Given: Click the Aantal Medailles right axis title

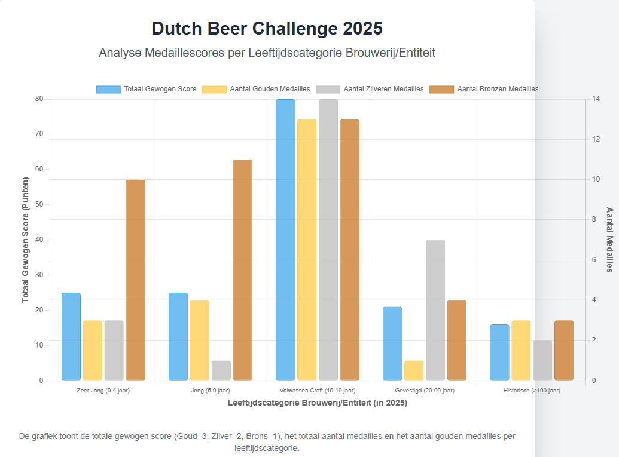Looking at the screenshot, I should 609,240.
